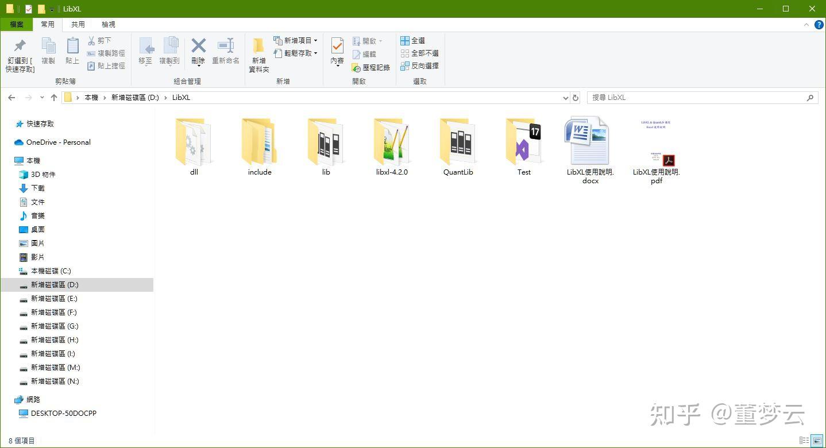Image resolution: width=826 pixels, height=448 pixels.
Task: Switch to the 檢視 ribbon tab
Action: [x=108, y=24]
